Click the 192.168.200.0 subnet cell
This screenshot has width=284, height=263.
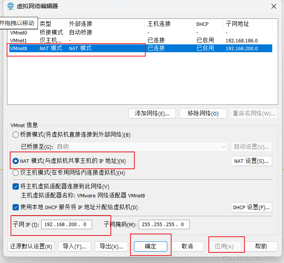point(242,48)
